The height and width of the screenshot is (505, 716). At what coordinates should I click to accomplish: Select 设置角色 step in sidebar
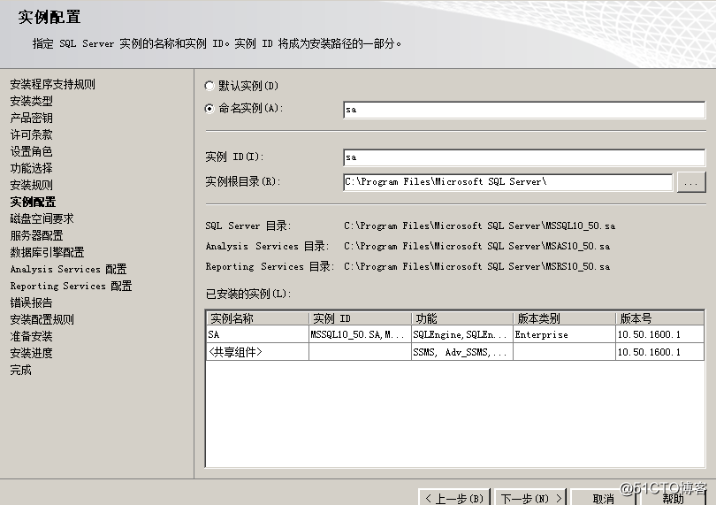[32, 151]
